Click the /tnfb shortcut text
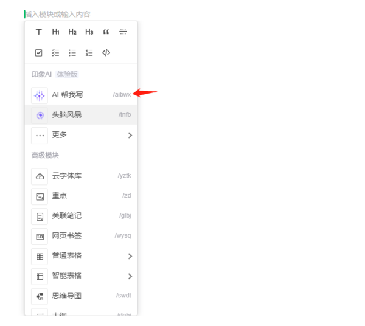The height and width of the screenshot is (326, 365). click(125, 114)
